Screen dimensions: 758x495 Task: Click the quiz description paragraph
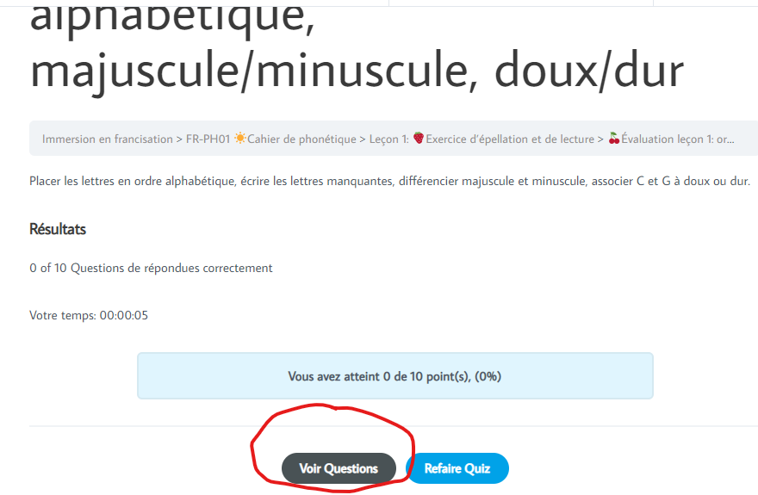click(389, 181)
